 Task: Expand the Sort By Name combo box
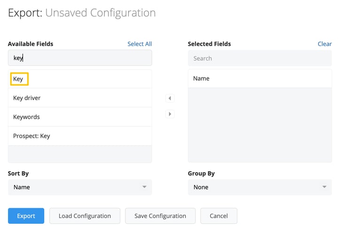click(80, 187)
